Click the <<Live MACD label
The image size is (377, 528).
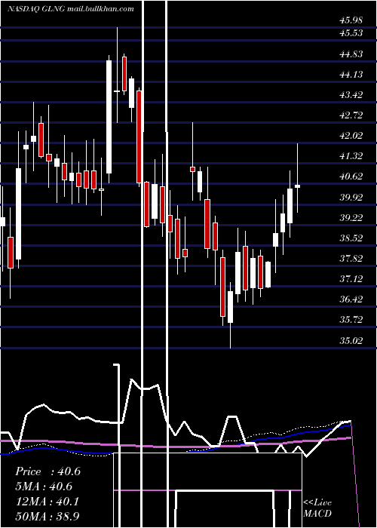coord(317,508)
